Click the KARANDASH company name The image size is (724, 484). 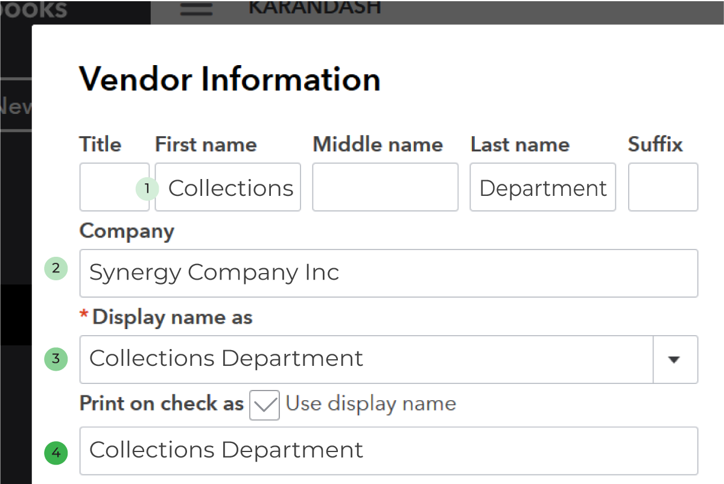[x=314, y=7]
